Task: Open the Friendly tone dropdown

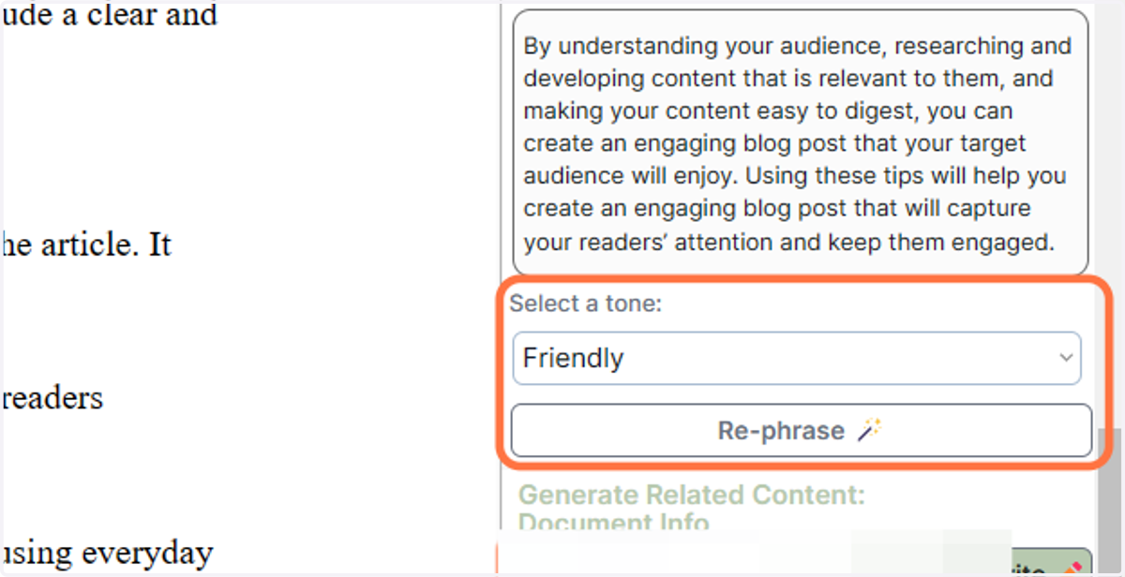Action: tap(796, 358)
